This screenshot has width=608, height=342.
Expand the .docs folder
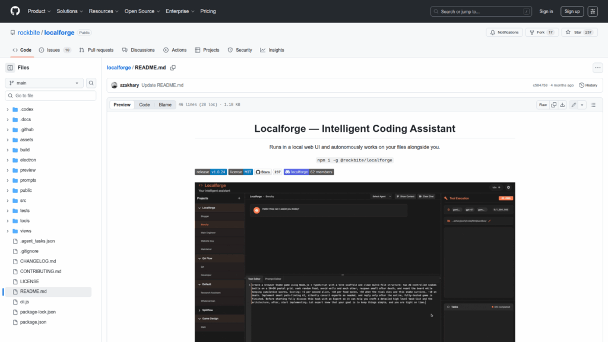[8, 119]
